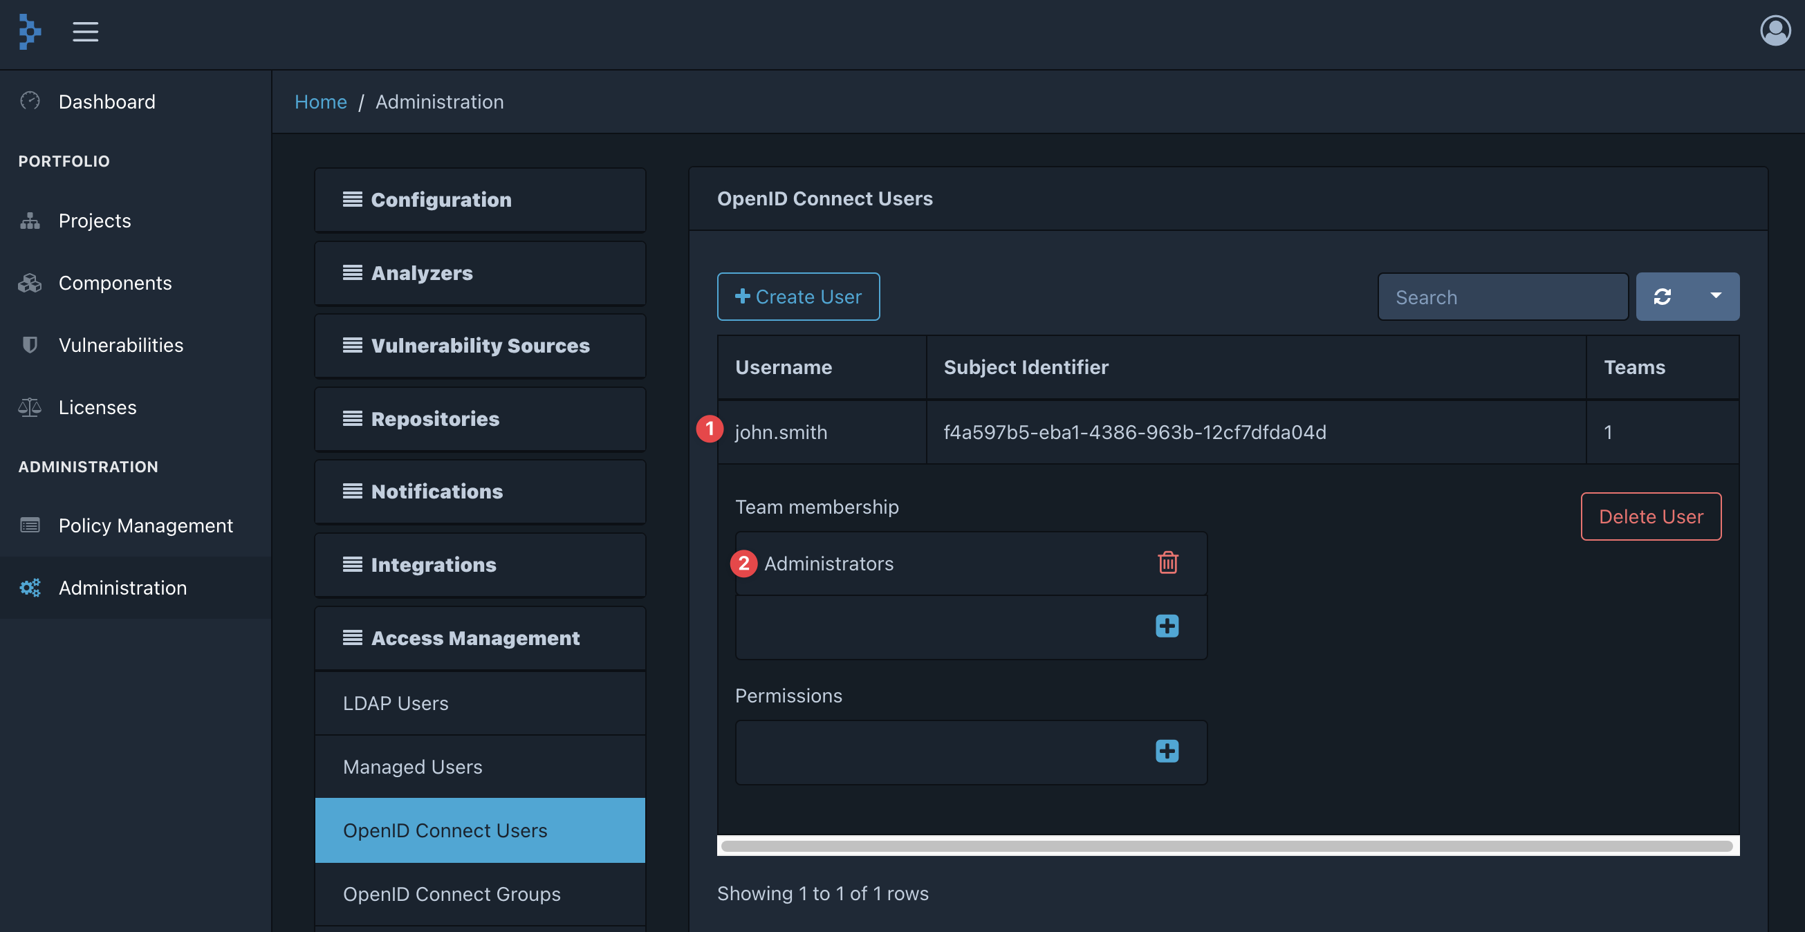Click the Dependency-Track logo icon

point(30,32)
